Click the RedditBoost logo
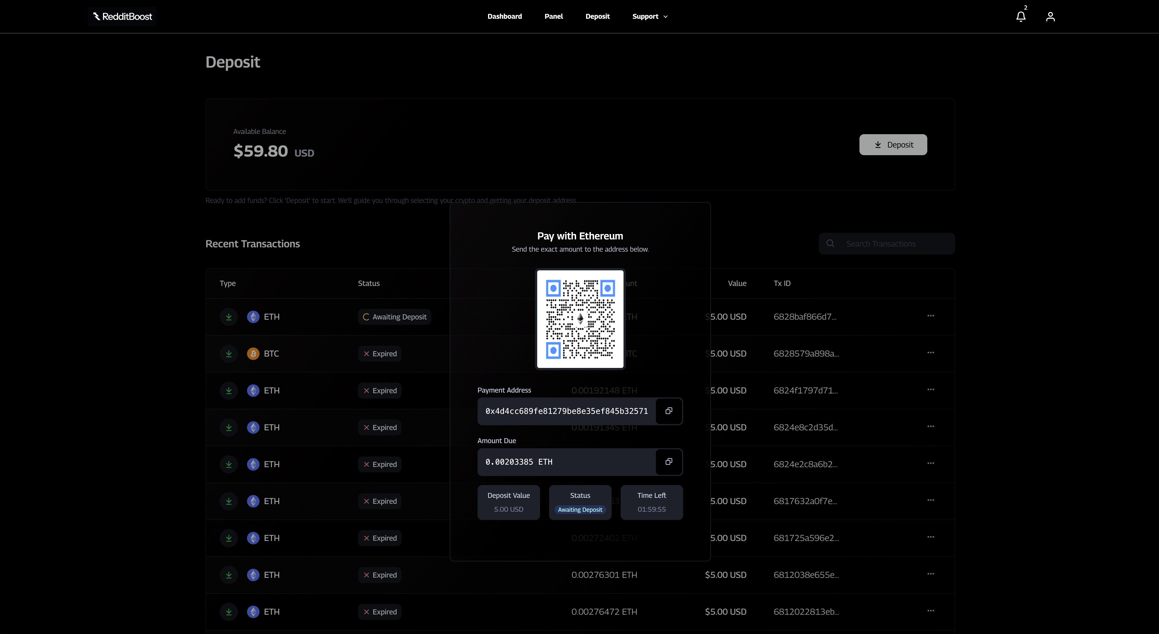1159x634 pixels. (x=122, y=17)
